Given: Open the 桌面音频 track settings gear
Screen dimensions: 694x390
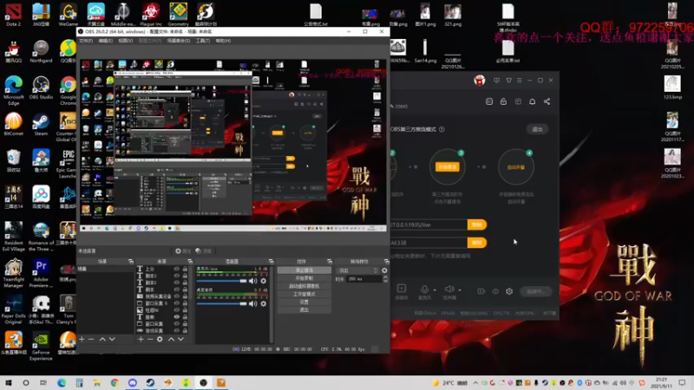Looking at the screenshot, I should (264, 304).
